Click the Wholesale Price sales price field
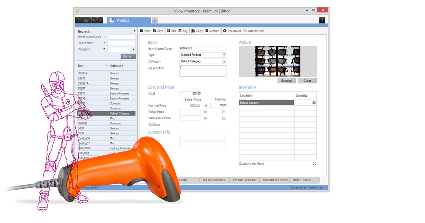The width and height of the screenshot is (425, 223). coord(190,118)
